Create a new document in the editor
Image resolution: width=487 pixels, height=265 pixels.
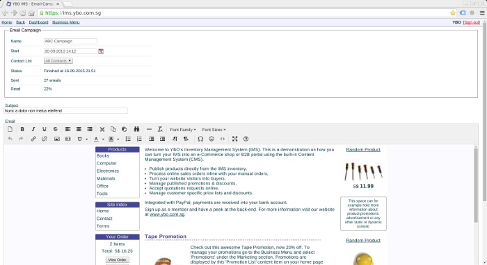[x=10, y=129]
